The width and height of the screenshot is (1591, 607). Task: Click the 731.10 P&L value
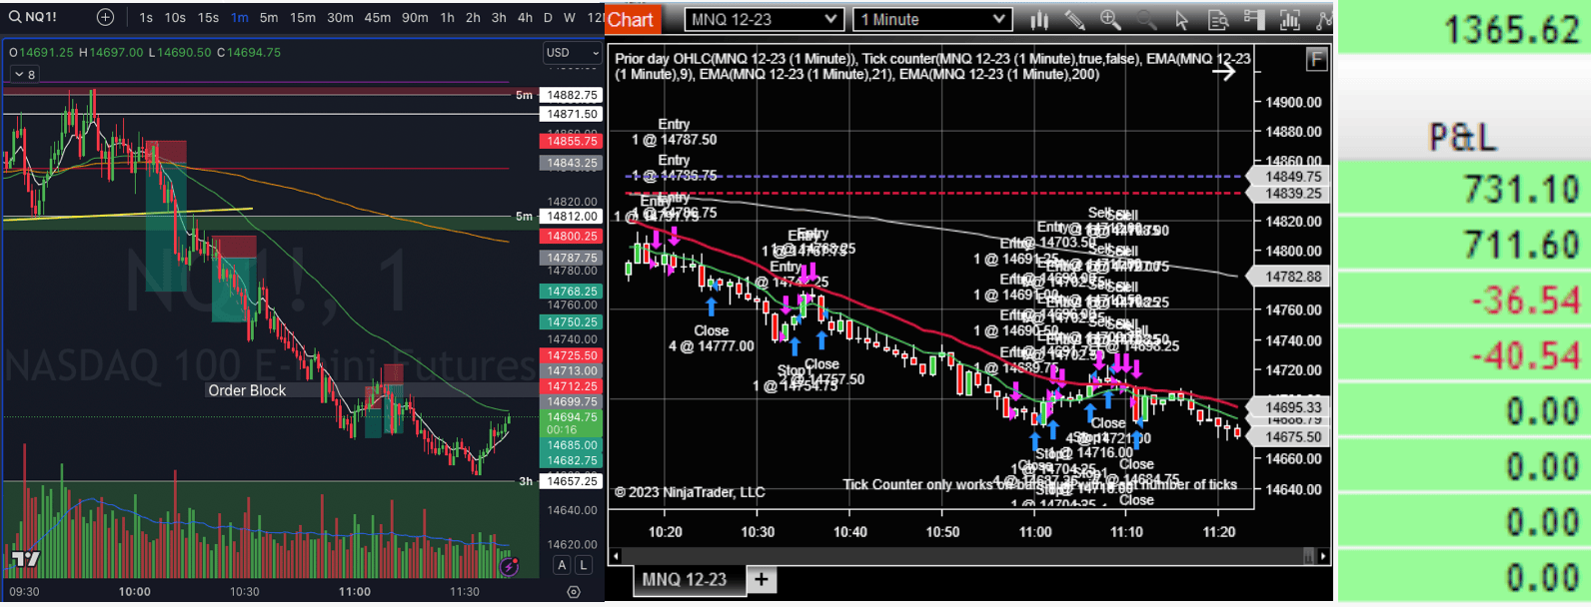click(x=1521, y=189)
